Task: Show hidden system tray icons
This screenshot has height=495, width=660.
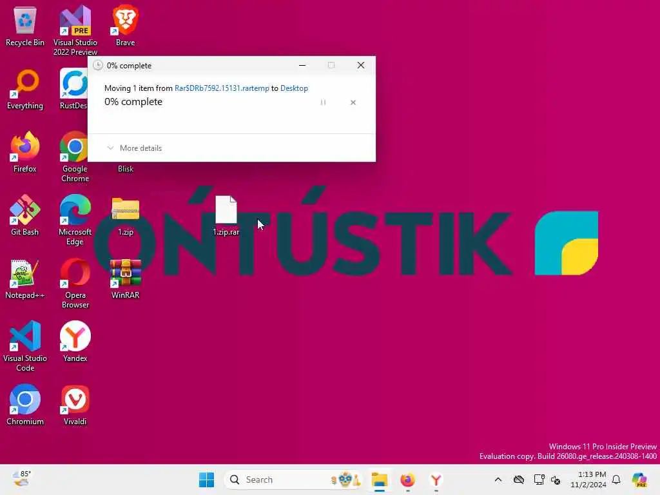Action: [x=498, y=480]
